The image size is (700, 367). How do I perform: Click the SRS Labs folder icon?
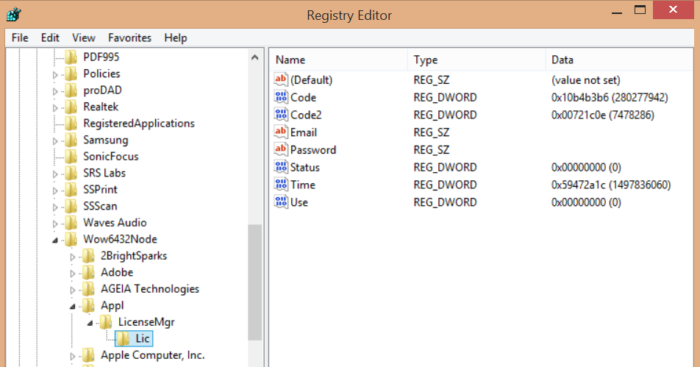pos(71,173)
